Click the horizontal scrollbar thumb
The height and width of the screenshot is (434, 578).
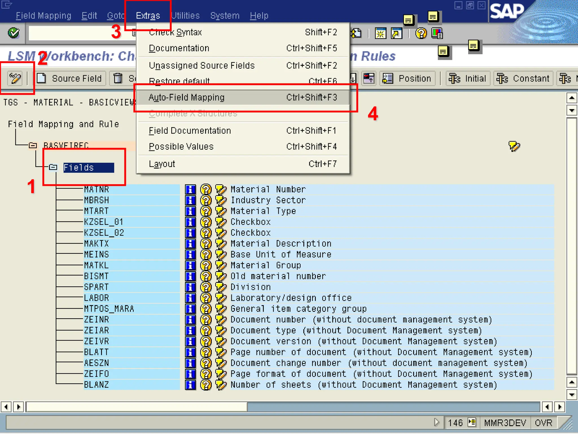137,407
